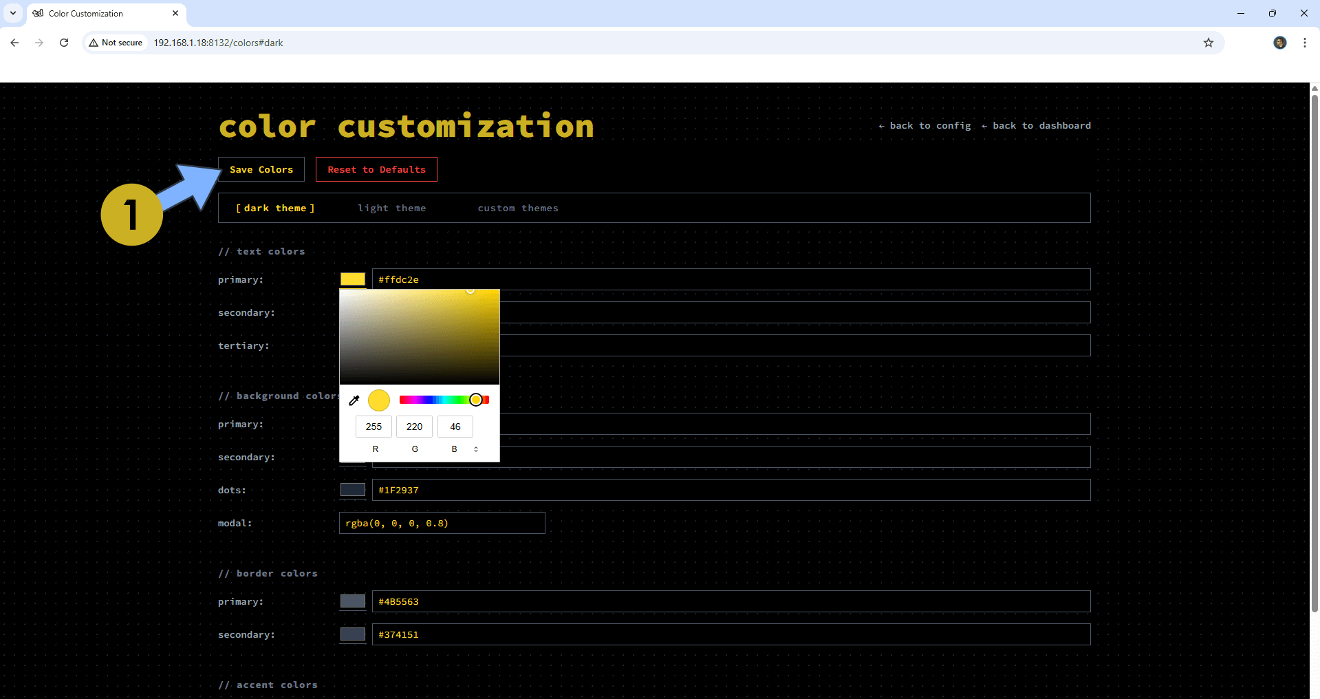Close the Color Customization browser tab

coord(175,13)
